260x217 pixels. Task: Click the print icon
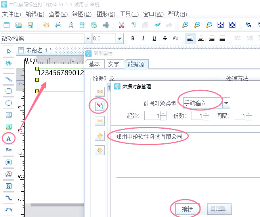tap(58, 25)
